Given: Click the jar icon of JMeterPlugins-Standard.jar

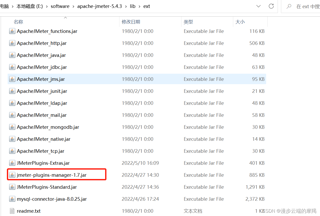Looking at the screenshot, I should point(12,187).
